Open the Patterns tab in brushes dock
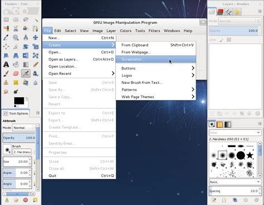Screen dimensions: 264x205 point(219,124)
